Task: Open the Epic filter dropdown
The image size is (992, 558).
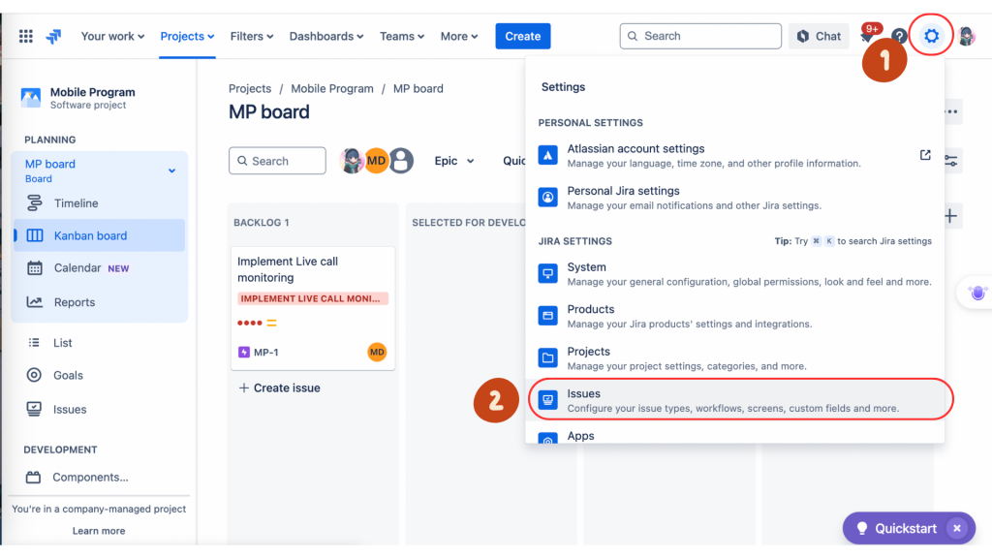Action: point(454,161)
